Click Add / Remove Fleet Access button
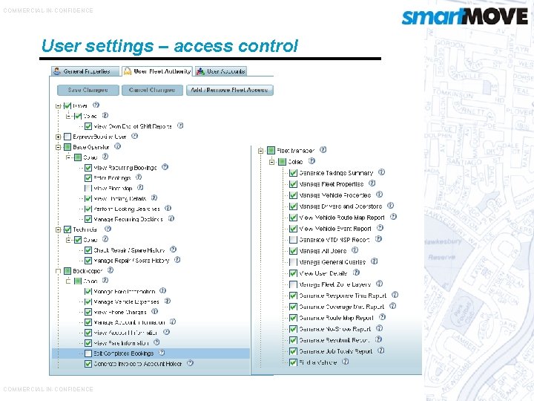The width and height of the screenshot is (534, 401). tap(229, 90)
